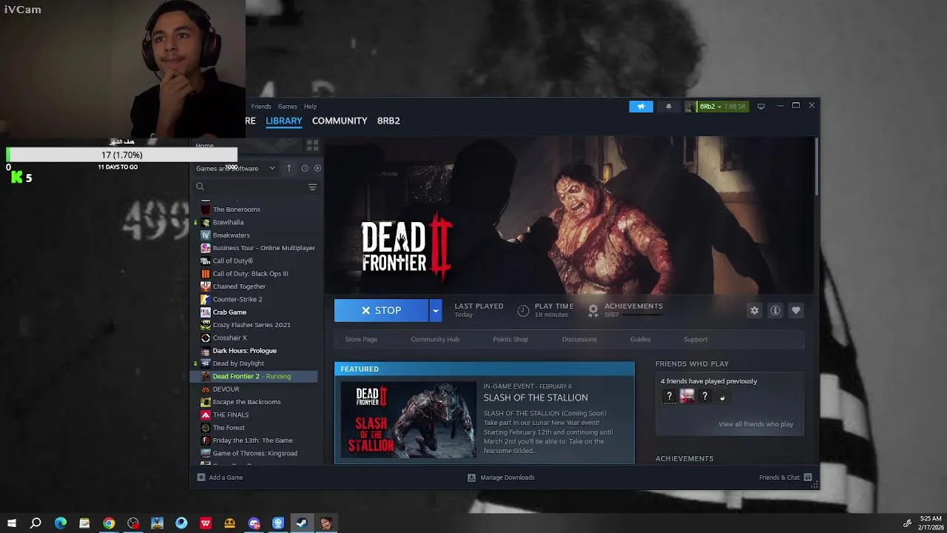View all friends who play
Viewport: 947px width, 533px height.
coord(755,424)
